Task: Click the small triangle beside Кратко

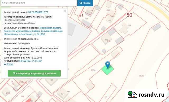Action: click(5, 64)
